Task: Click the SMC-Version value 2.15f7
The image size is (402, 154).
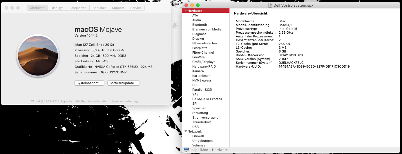Action: pyautogui.click(x=283, y=59)
